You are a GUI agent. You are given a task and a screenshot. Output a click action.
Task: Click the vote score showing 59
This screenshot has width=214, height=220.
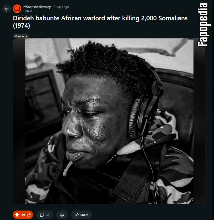coord(23,215)
